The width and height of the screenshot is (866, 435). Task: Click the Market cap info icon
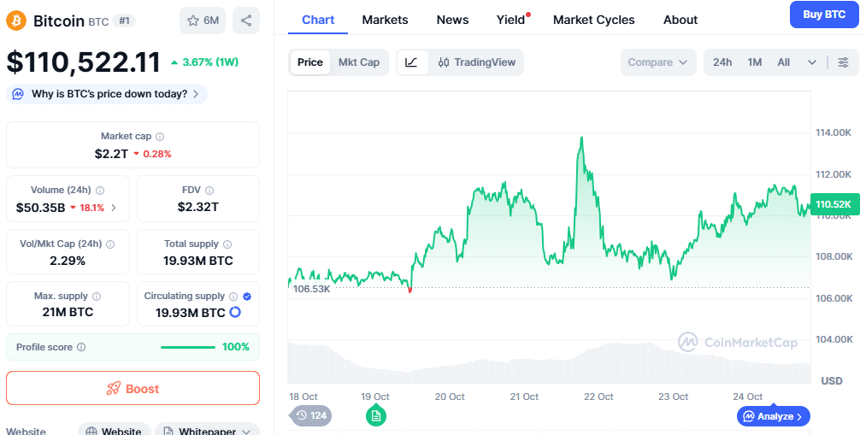(160, 137)
